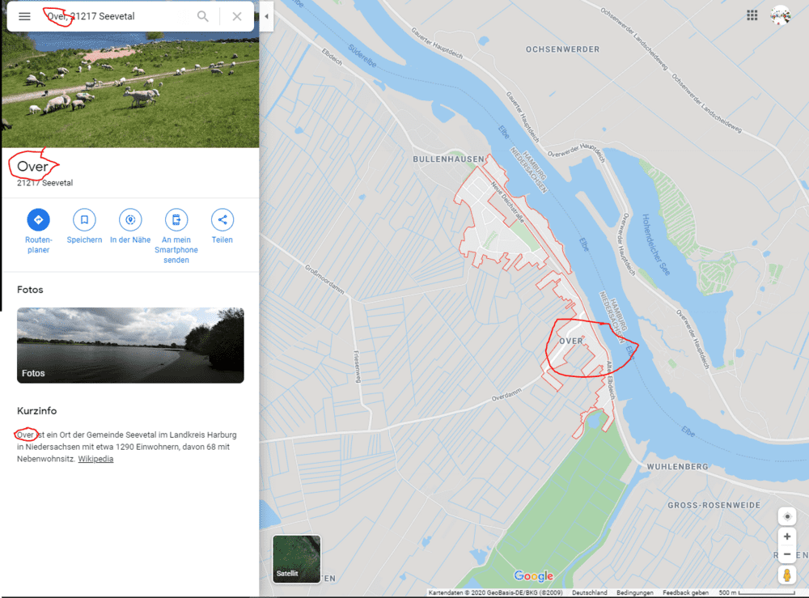
Task: Switch to Satellit map view
Action: tap(297, 559)
